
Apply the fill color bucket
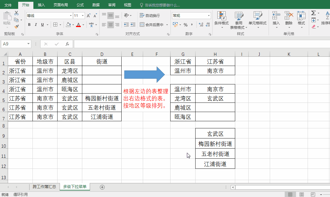[x=68, y=25]
